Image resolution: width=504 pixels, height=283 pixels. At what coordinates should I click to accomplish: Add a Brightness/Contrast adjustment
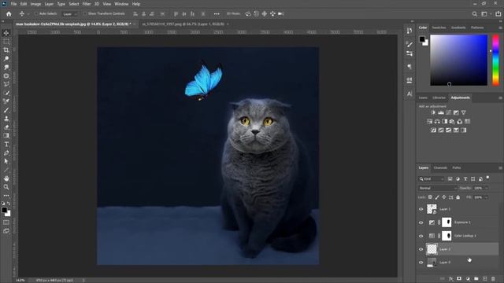click(x=433, y=112)
